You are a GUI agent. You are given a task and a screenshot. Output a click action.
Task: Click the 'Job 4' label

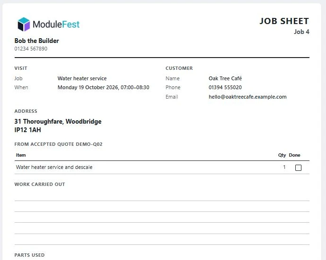[301, 32]
